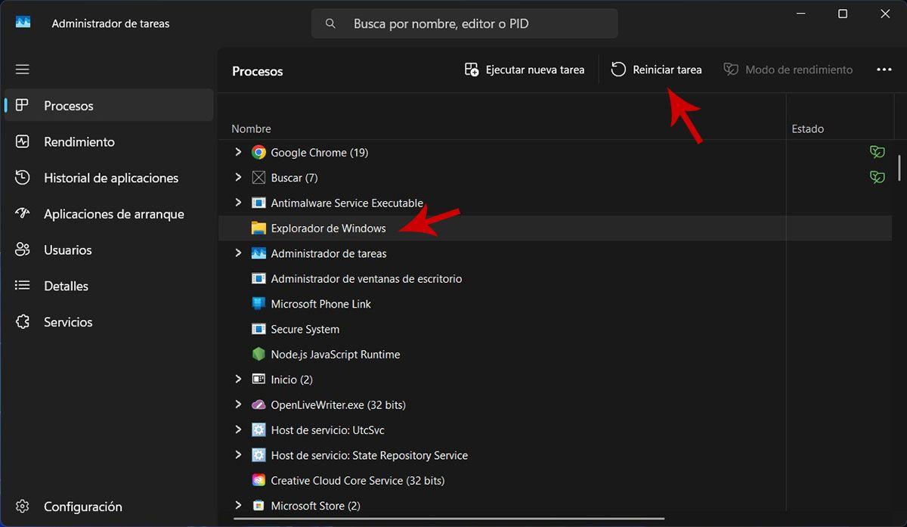This screenshot has height=527, width=907.
Task: Click the Reiniciar tarea button
Action: tap(657, 70)
